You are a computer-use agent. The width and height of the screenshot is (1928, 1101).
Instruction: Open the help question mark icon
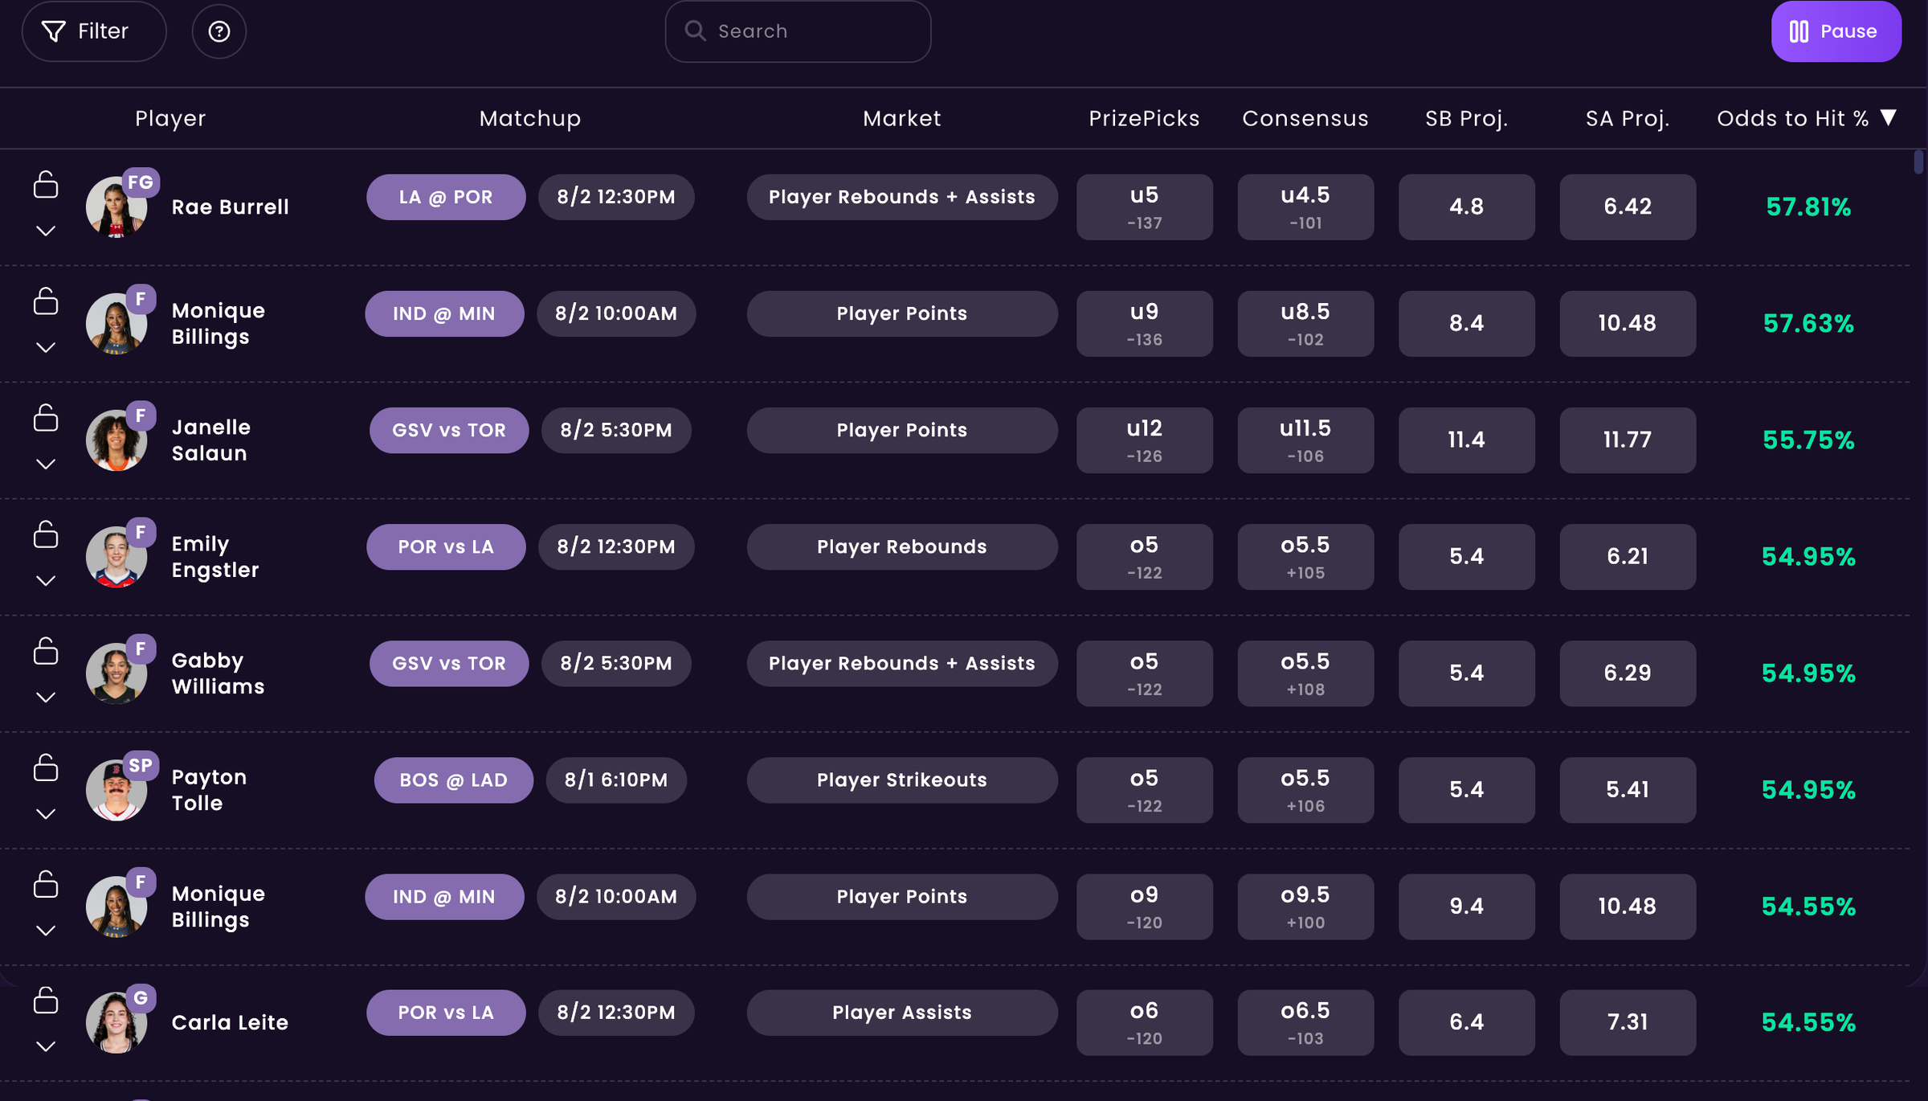[219, 31]
